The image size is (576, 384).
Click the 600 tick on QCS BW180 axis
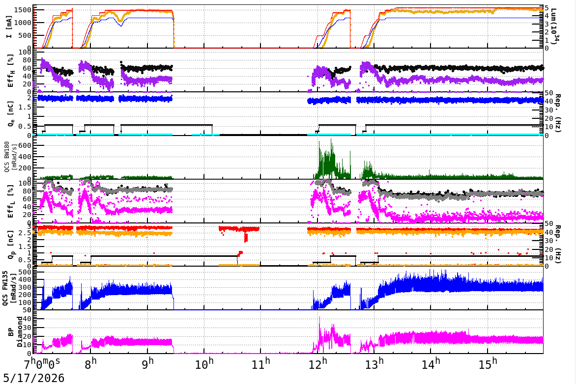[x=25, y=145]
